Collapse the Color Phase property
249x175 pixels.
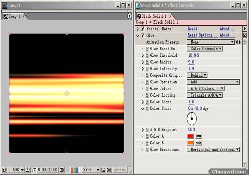coord(142,109)
